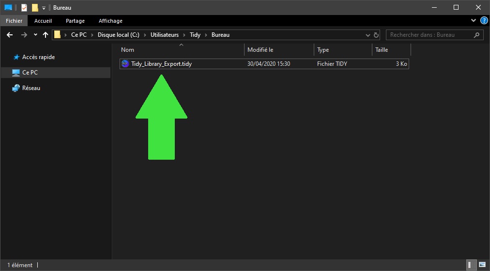Go up one folder level
This screenshot has width=490, height=271.
coord(46,35)
